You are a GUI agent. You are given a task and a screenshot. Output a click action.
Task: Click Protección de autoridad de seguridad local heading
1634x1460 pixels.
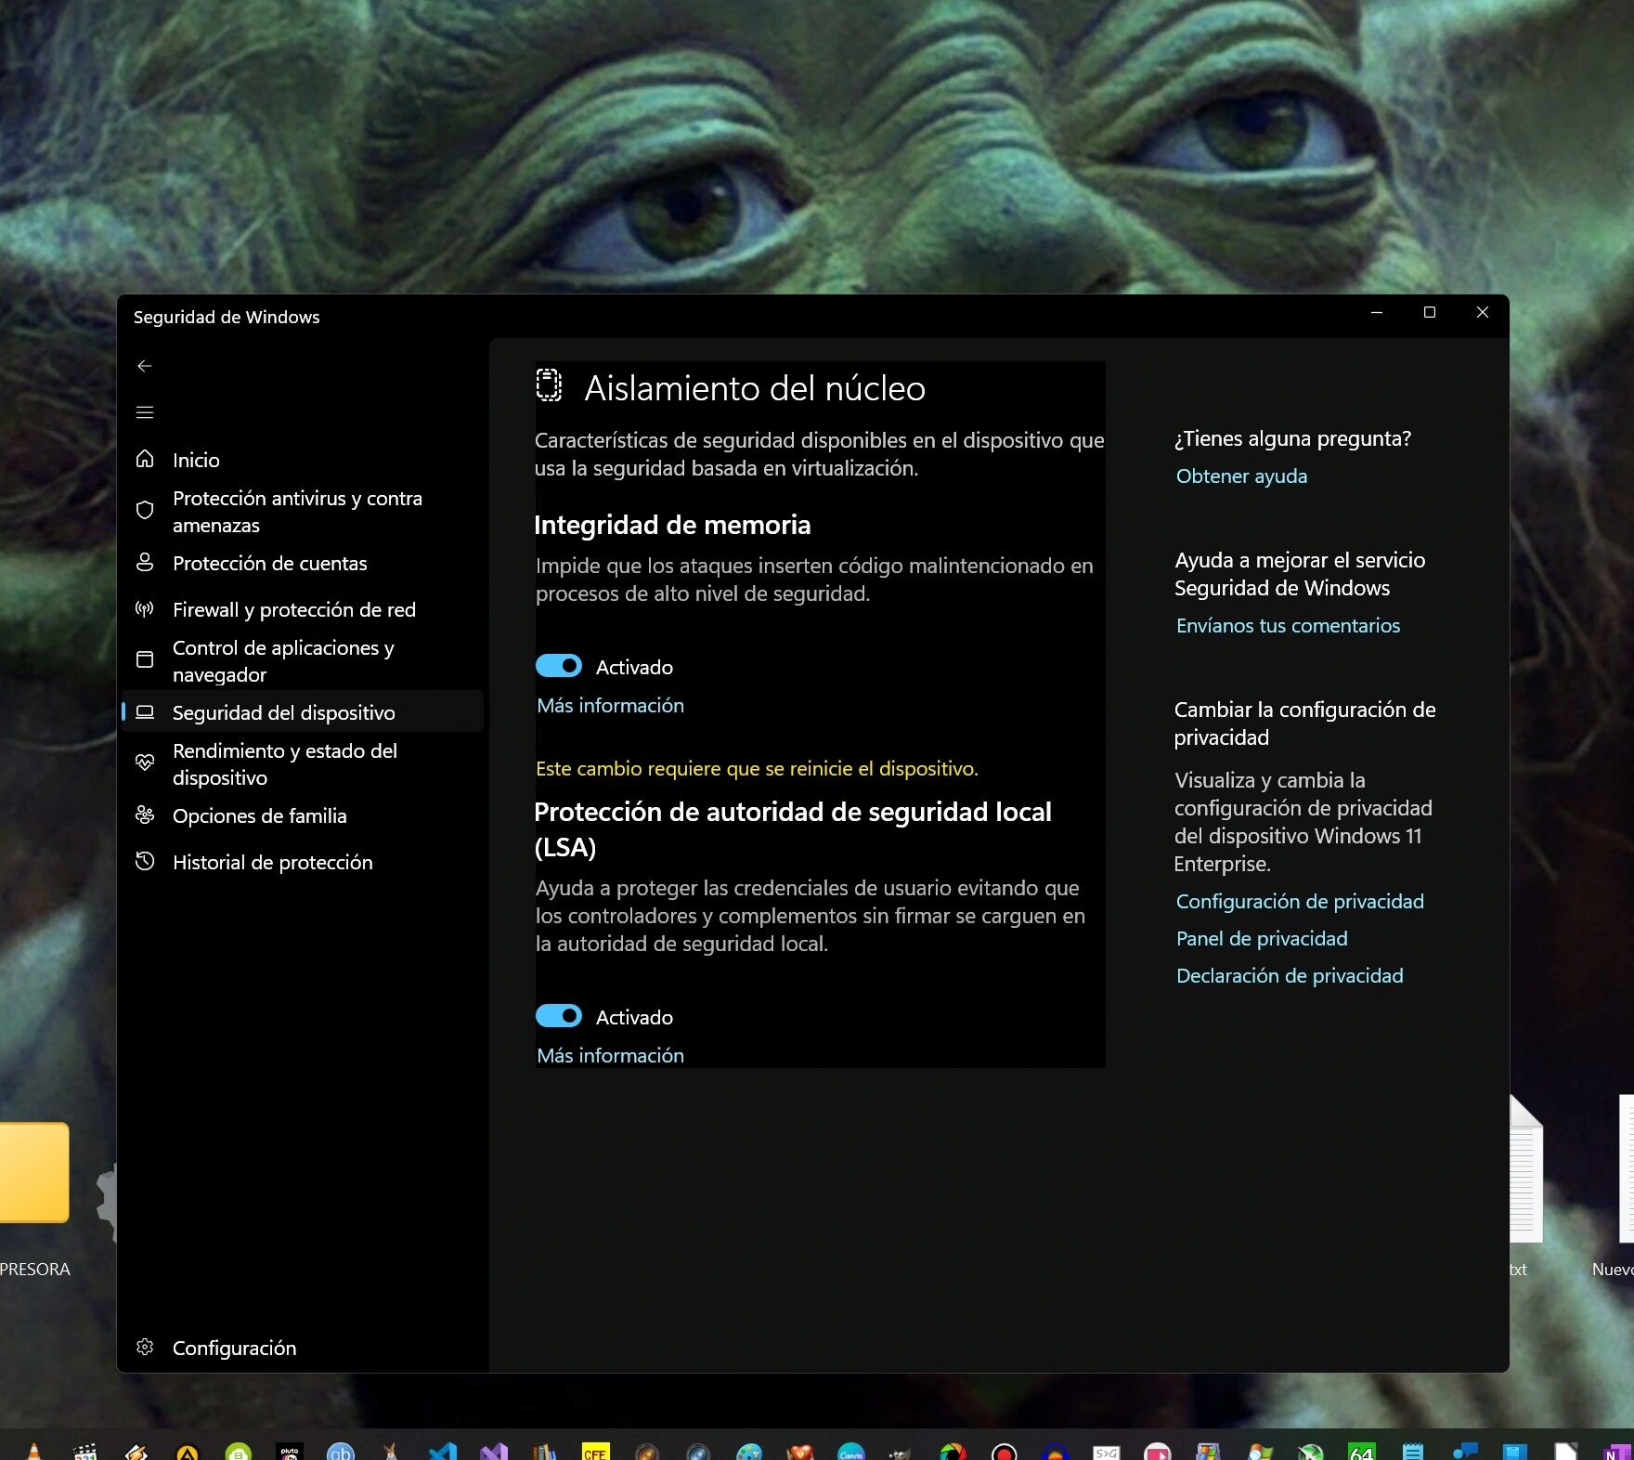[x=793, y=828]
